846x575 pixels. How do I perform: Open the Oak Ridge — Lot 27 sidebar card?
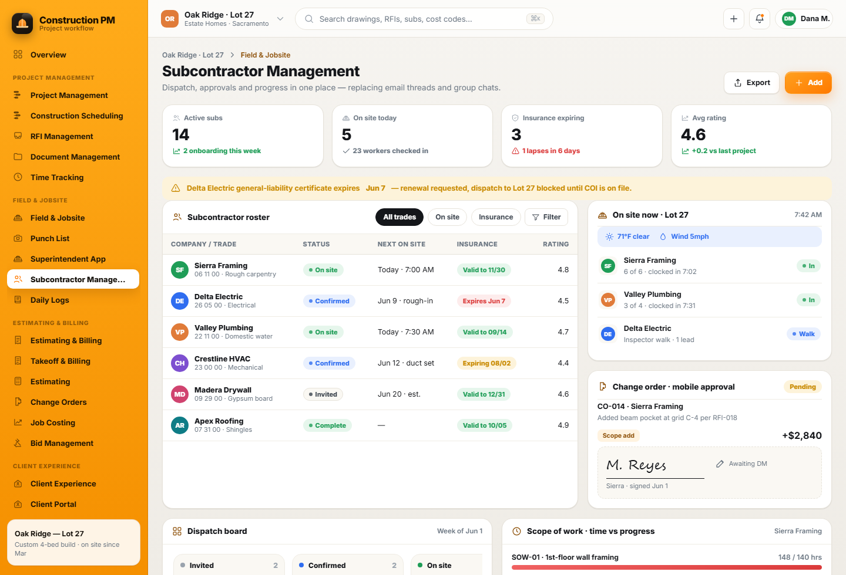coord(73,543)
